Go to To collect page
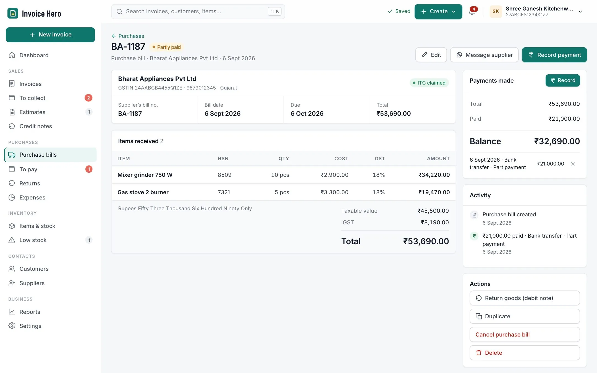 coord(50,98)
